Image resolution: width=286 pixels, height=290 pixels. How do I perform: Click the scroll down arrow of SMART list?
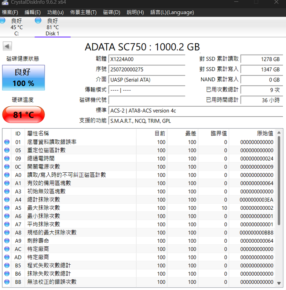point(279,283)
